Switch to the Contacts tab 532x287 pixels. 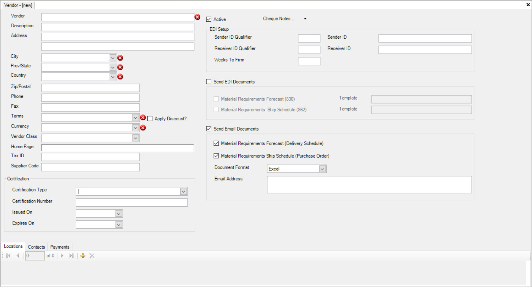click(x=36, y=247)
